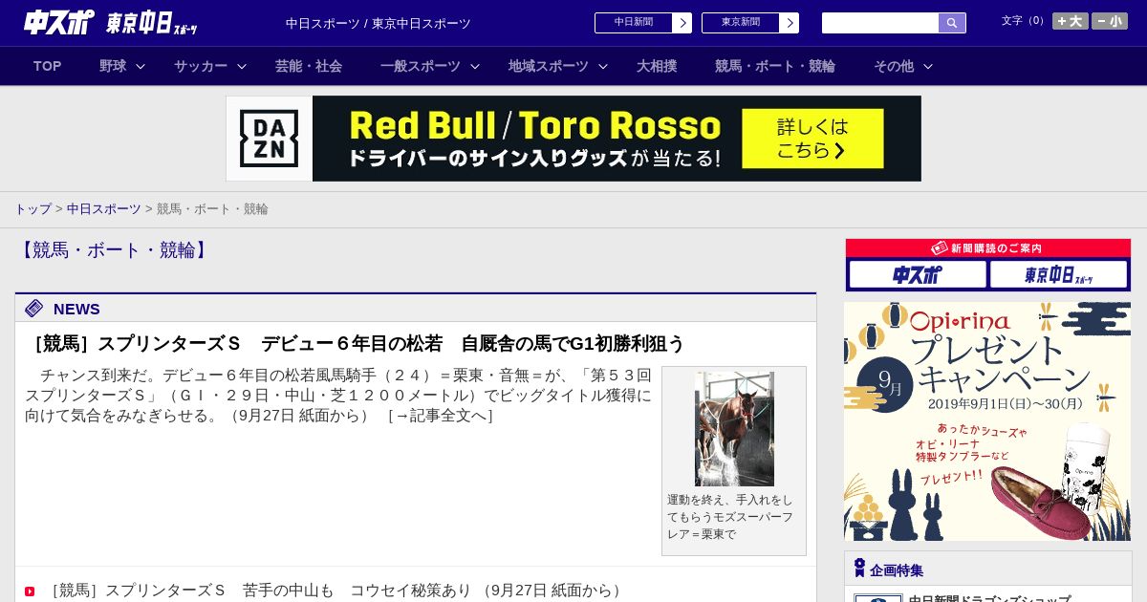Click the 東京中日スポーツ header logo

point(151,23)
